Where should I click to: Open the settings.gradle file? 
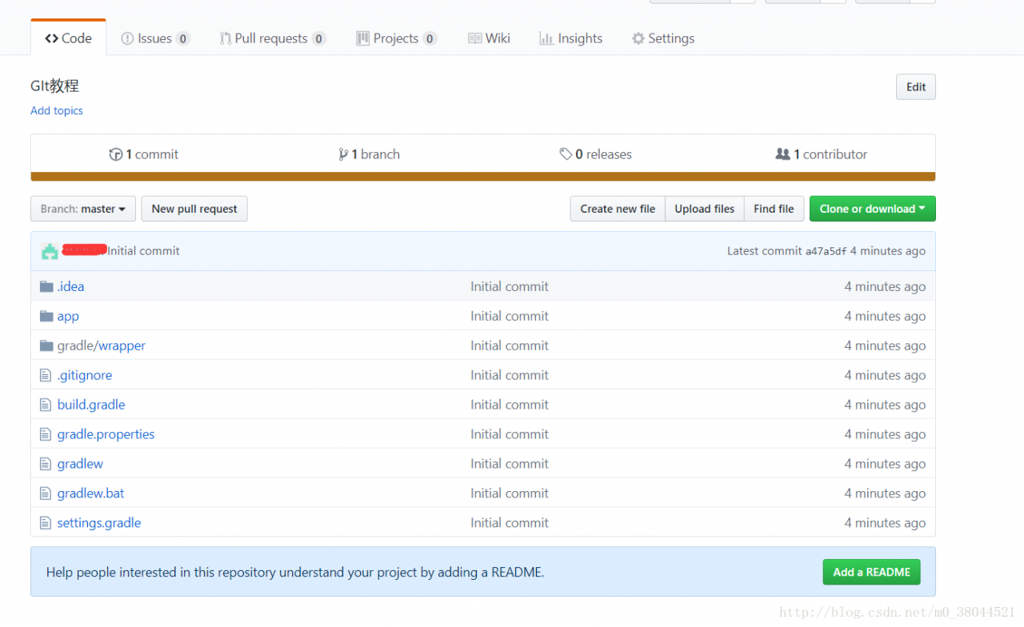(99, 523)
